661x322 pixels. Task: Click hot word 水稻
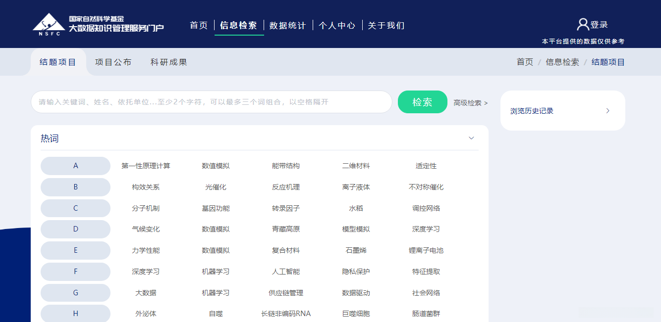pyautogui.click(x=356, y=208)
